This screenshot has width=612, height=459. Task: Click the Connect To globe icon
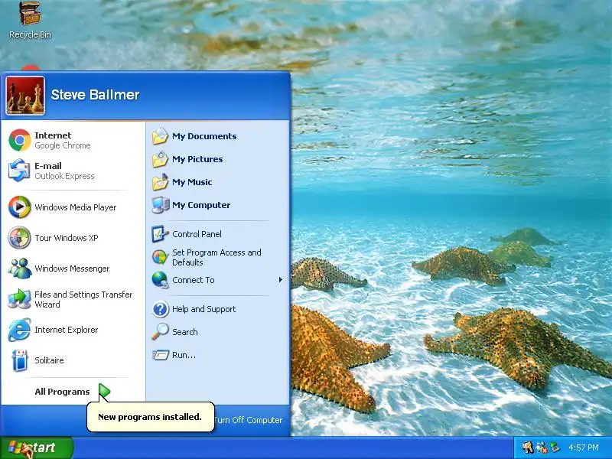click(x=160, y=280)
